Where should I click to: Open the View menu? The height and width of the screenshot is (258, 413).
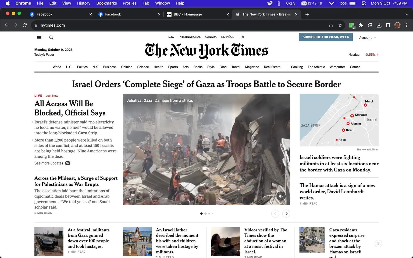[66, 3]
